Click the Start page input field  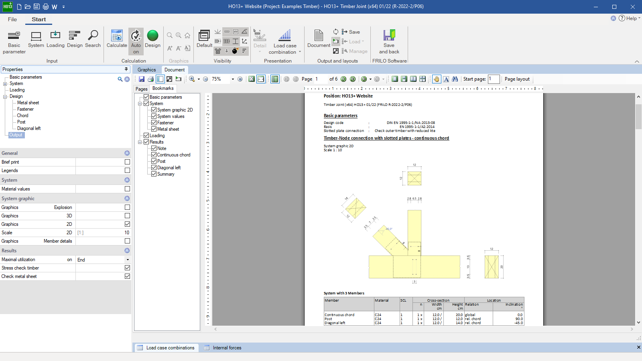tap(494, 79)
